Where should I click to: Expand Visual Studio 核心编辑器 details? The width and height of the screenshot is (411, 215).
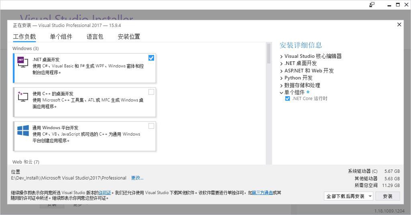281,56
